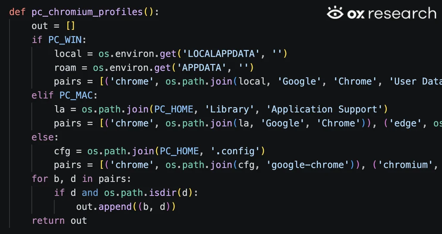Image resolution: width=442 pixels, height=234 pixels.
Task: Click the return keyword
Action: coord(48,221)
